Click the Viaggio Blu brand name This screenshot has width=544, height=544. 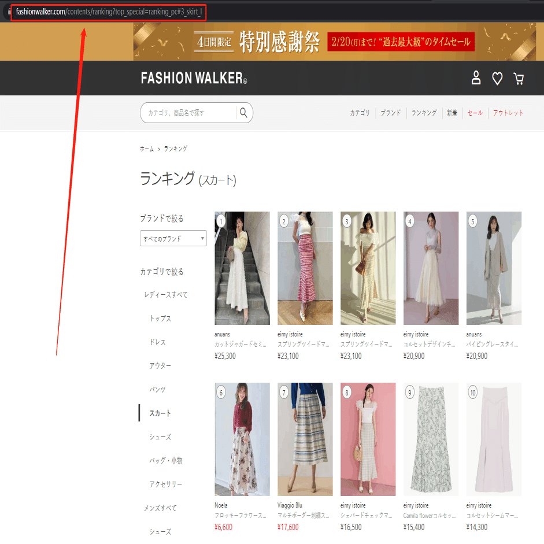[290, 505]
